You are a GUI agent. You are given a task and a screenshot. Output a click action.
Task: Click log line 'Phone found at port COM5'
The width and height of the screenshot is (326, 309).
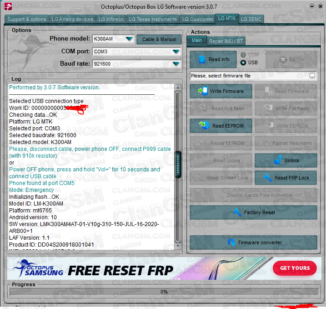point(42,183)
